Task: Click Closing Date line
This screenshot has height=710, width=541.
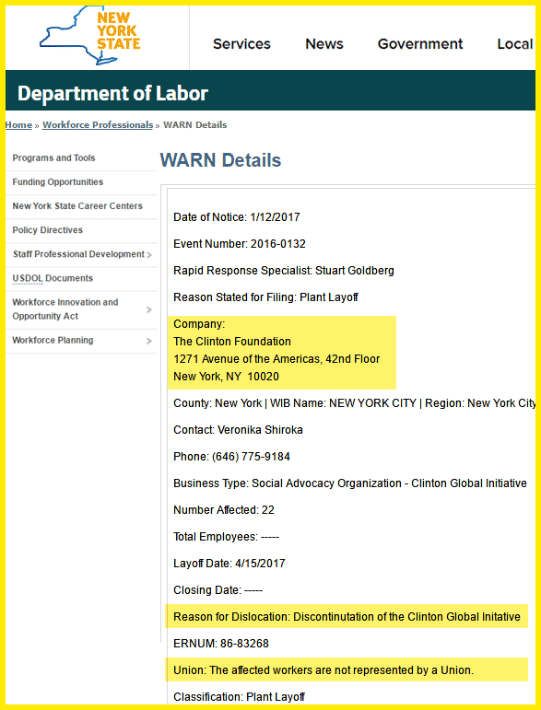Action: pyautogui.click(x=218, y=590)
